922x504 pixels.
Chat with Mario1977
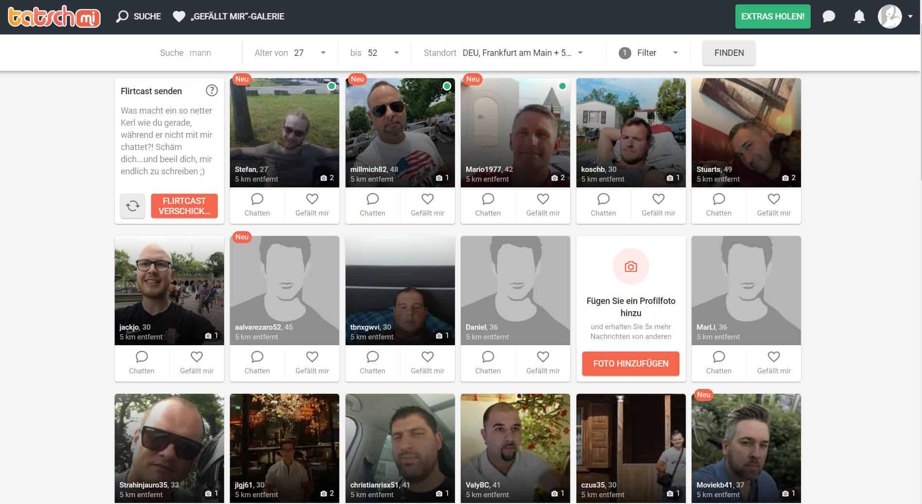(488, 205)
